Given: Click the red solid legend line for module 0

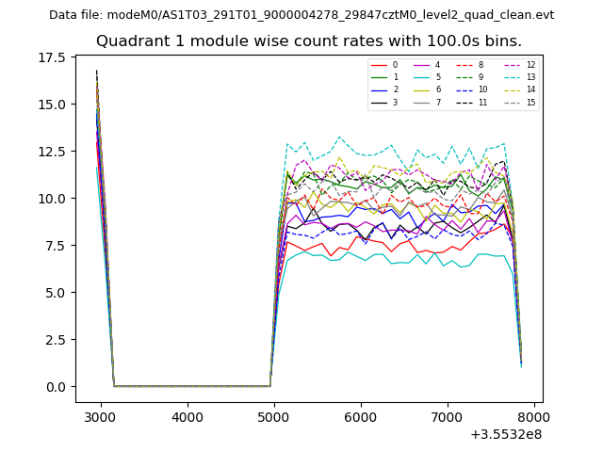Looking at the screenshot, I should click(379, 65).
